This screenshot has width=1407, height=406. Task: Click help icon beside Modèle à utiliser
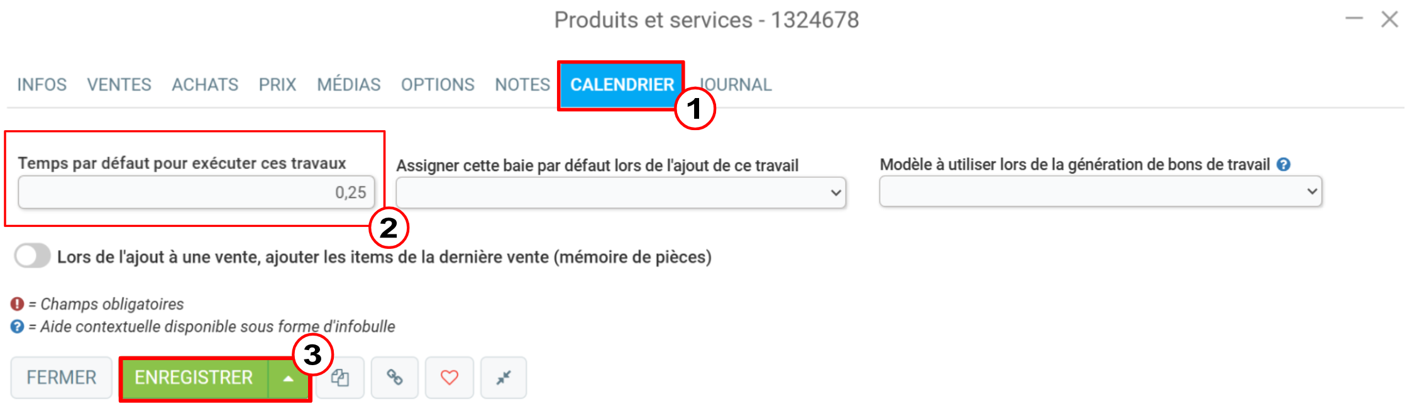click(1284, 165)
